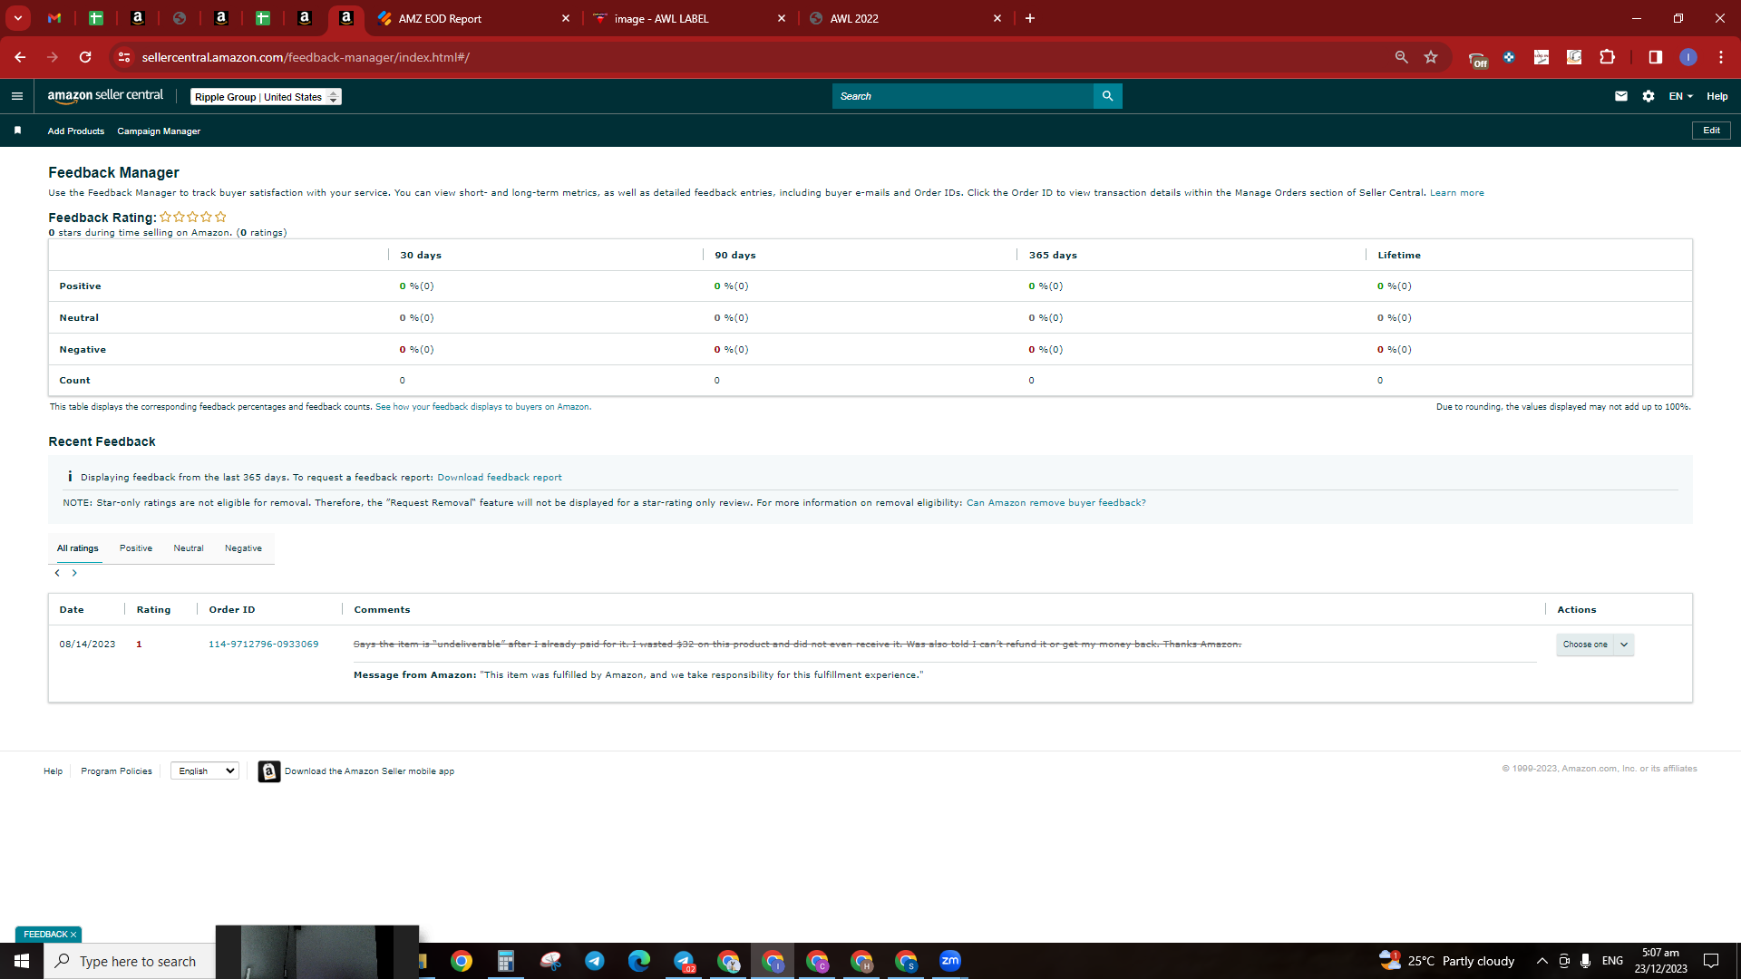The width and height of the screenshot is (1741, 979).
Task: Click the info icon in Recent Feedback notice
Action: point(70,477)
